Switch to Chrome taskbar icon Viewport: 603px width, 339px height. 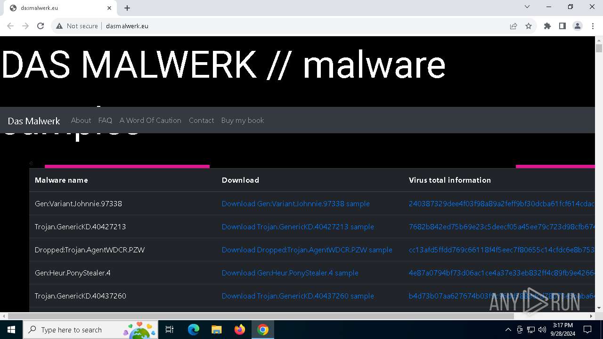point(263,330)
